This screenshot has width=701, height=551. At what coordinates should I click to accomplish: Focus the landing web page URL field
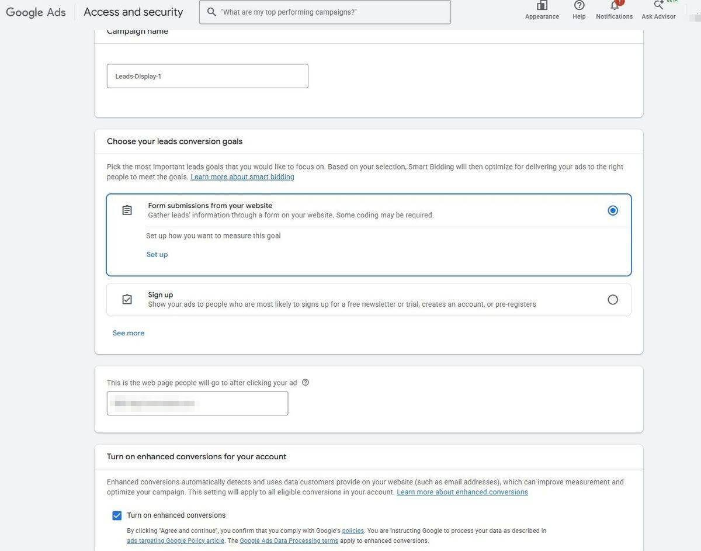click(x=197, y=403)
